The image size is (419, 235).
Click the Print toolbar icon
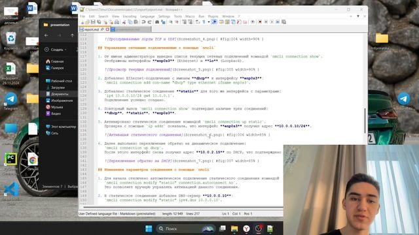click(117, 22)
